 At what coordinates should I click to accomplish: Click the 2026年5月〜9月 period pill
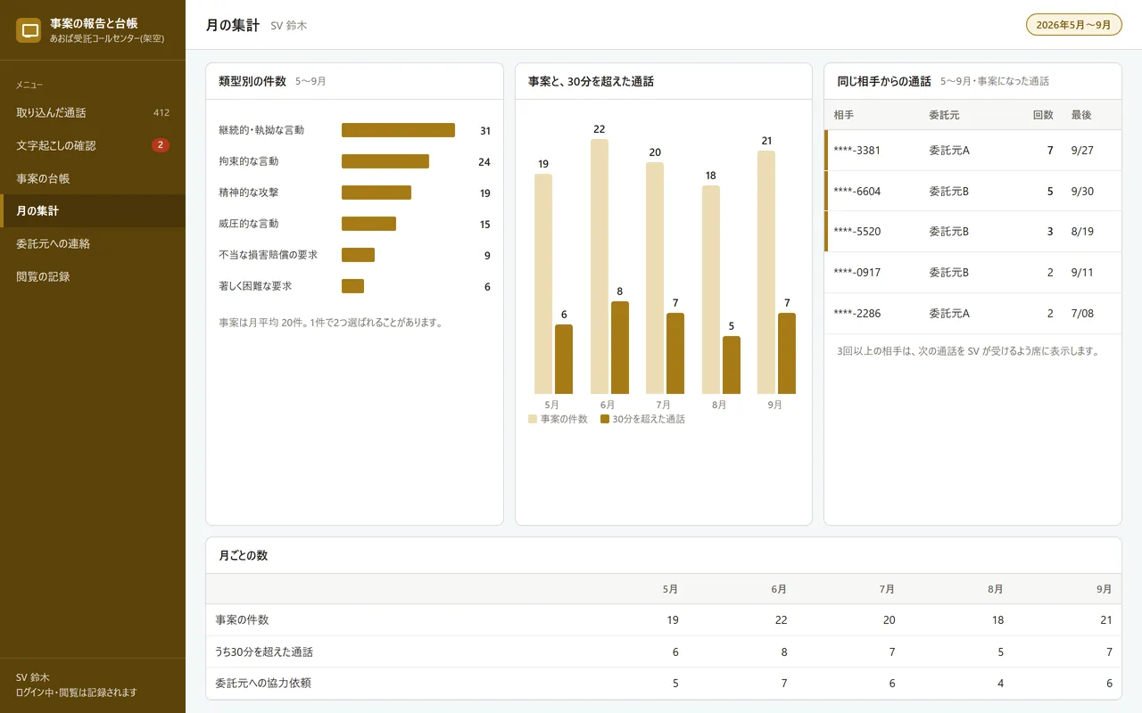click(1073, 25)
